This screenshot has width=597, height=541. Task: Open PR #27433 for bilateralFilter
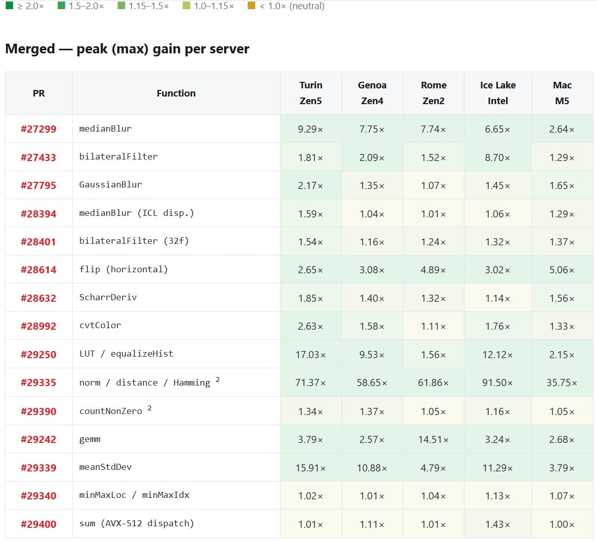pos(39,157)
